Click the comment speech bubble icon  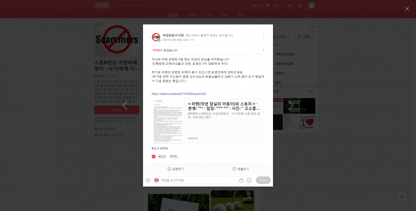234,169
